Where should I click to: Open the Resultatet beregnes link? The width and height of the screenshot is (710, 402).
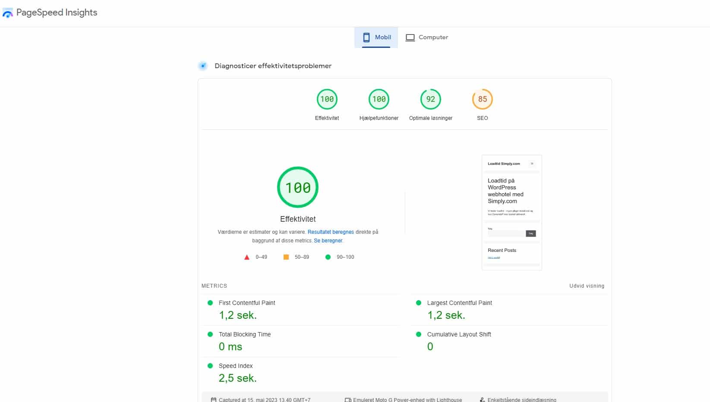331,232
